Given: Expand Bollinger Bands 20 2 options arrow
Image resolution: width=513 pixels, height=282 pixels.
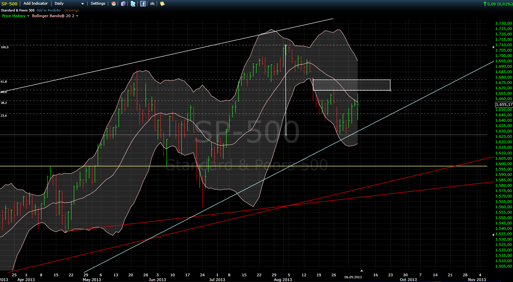Looking at the screenshot, I should pos(77,16).
